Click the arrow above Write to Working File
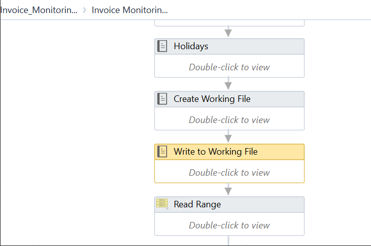This screenshot has height=246, width=371. click(x=228, y=137)
